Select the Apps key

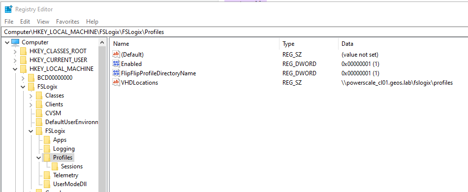[60, 140]
